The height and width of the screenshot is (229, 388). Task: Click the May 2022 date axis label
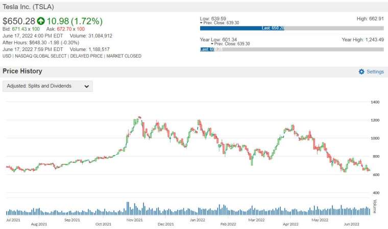320,220
